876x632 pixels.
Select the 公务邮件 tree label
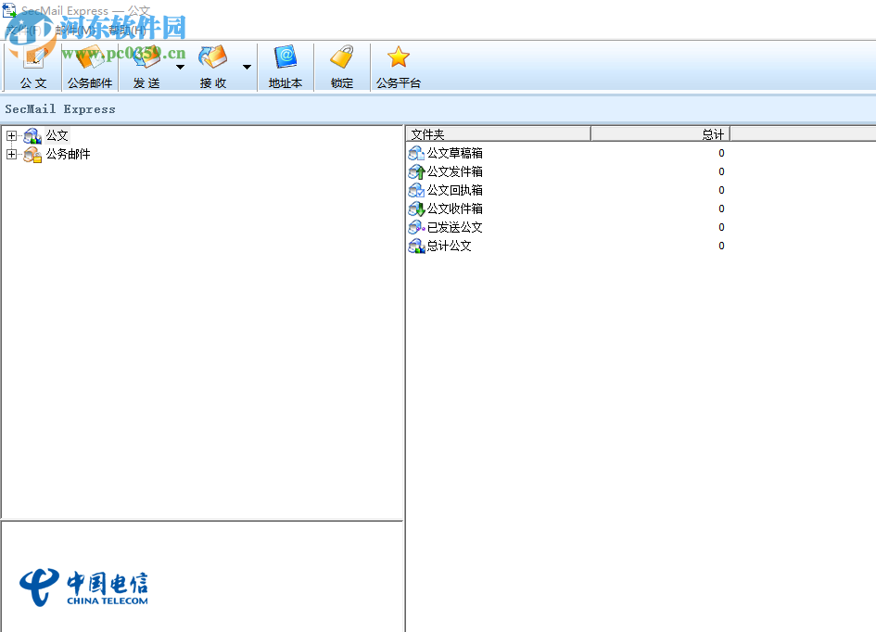(x=69, y=154)
